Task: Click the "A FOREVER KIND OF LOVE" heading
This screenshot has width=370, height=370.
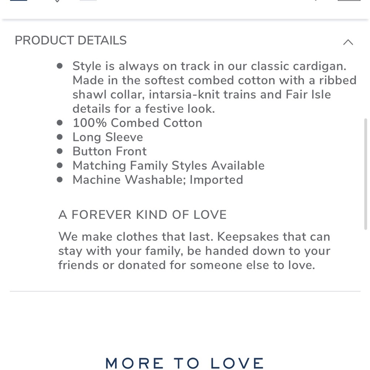Action: 142,215
